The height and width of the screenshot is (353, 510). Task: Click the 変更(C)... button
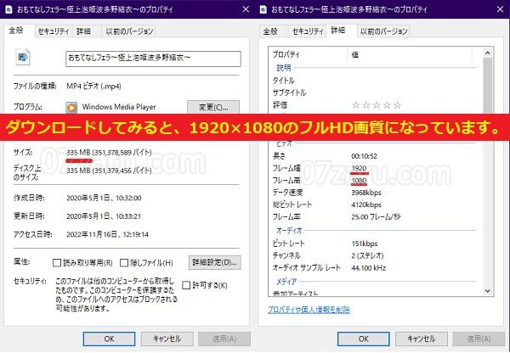213,107
